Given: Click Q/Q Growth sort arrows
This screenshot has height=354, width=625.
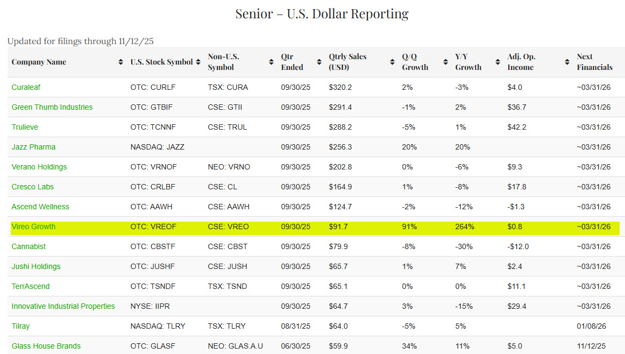Looking at the screenshot, I should click(x=445, y=62).
